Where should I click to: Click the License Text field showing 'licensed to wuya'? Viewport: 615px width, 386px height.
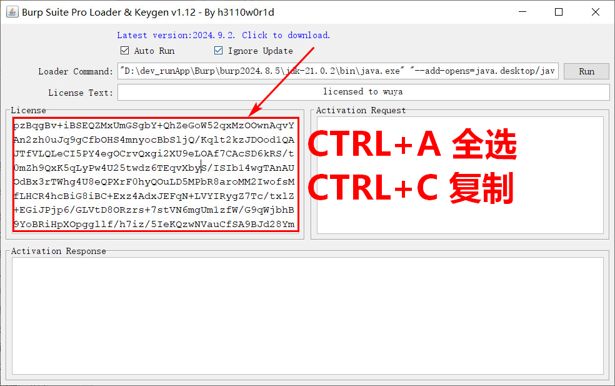point(362,92)
